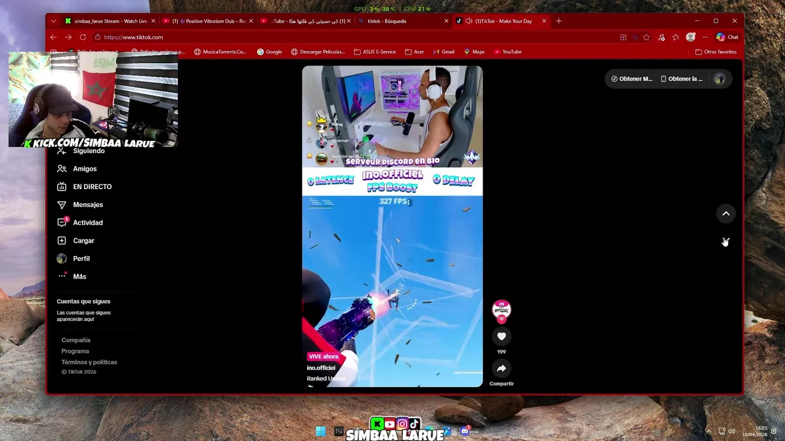785x441 pixels.
Task: Reload the TikTok page
Action: 83,37
